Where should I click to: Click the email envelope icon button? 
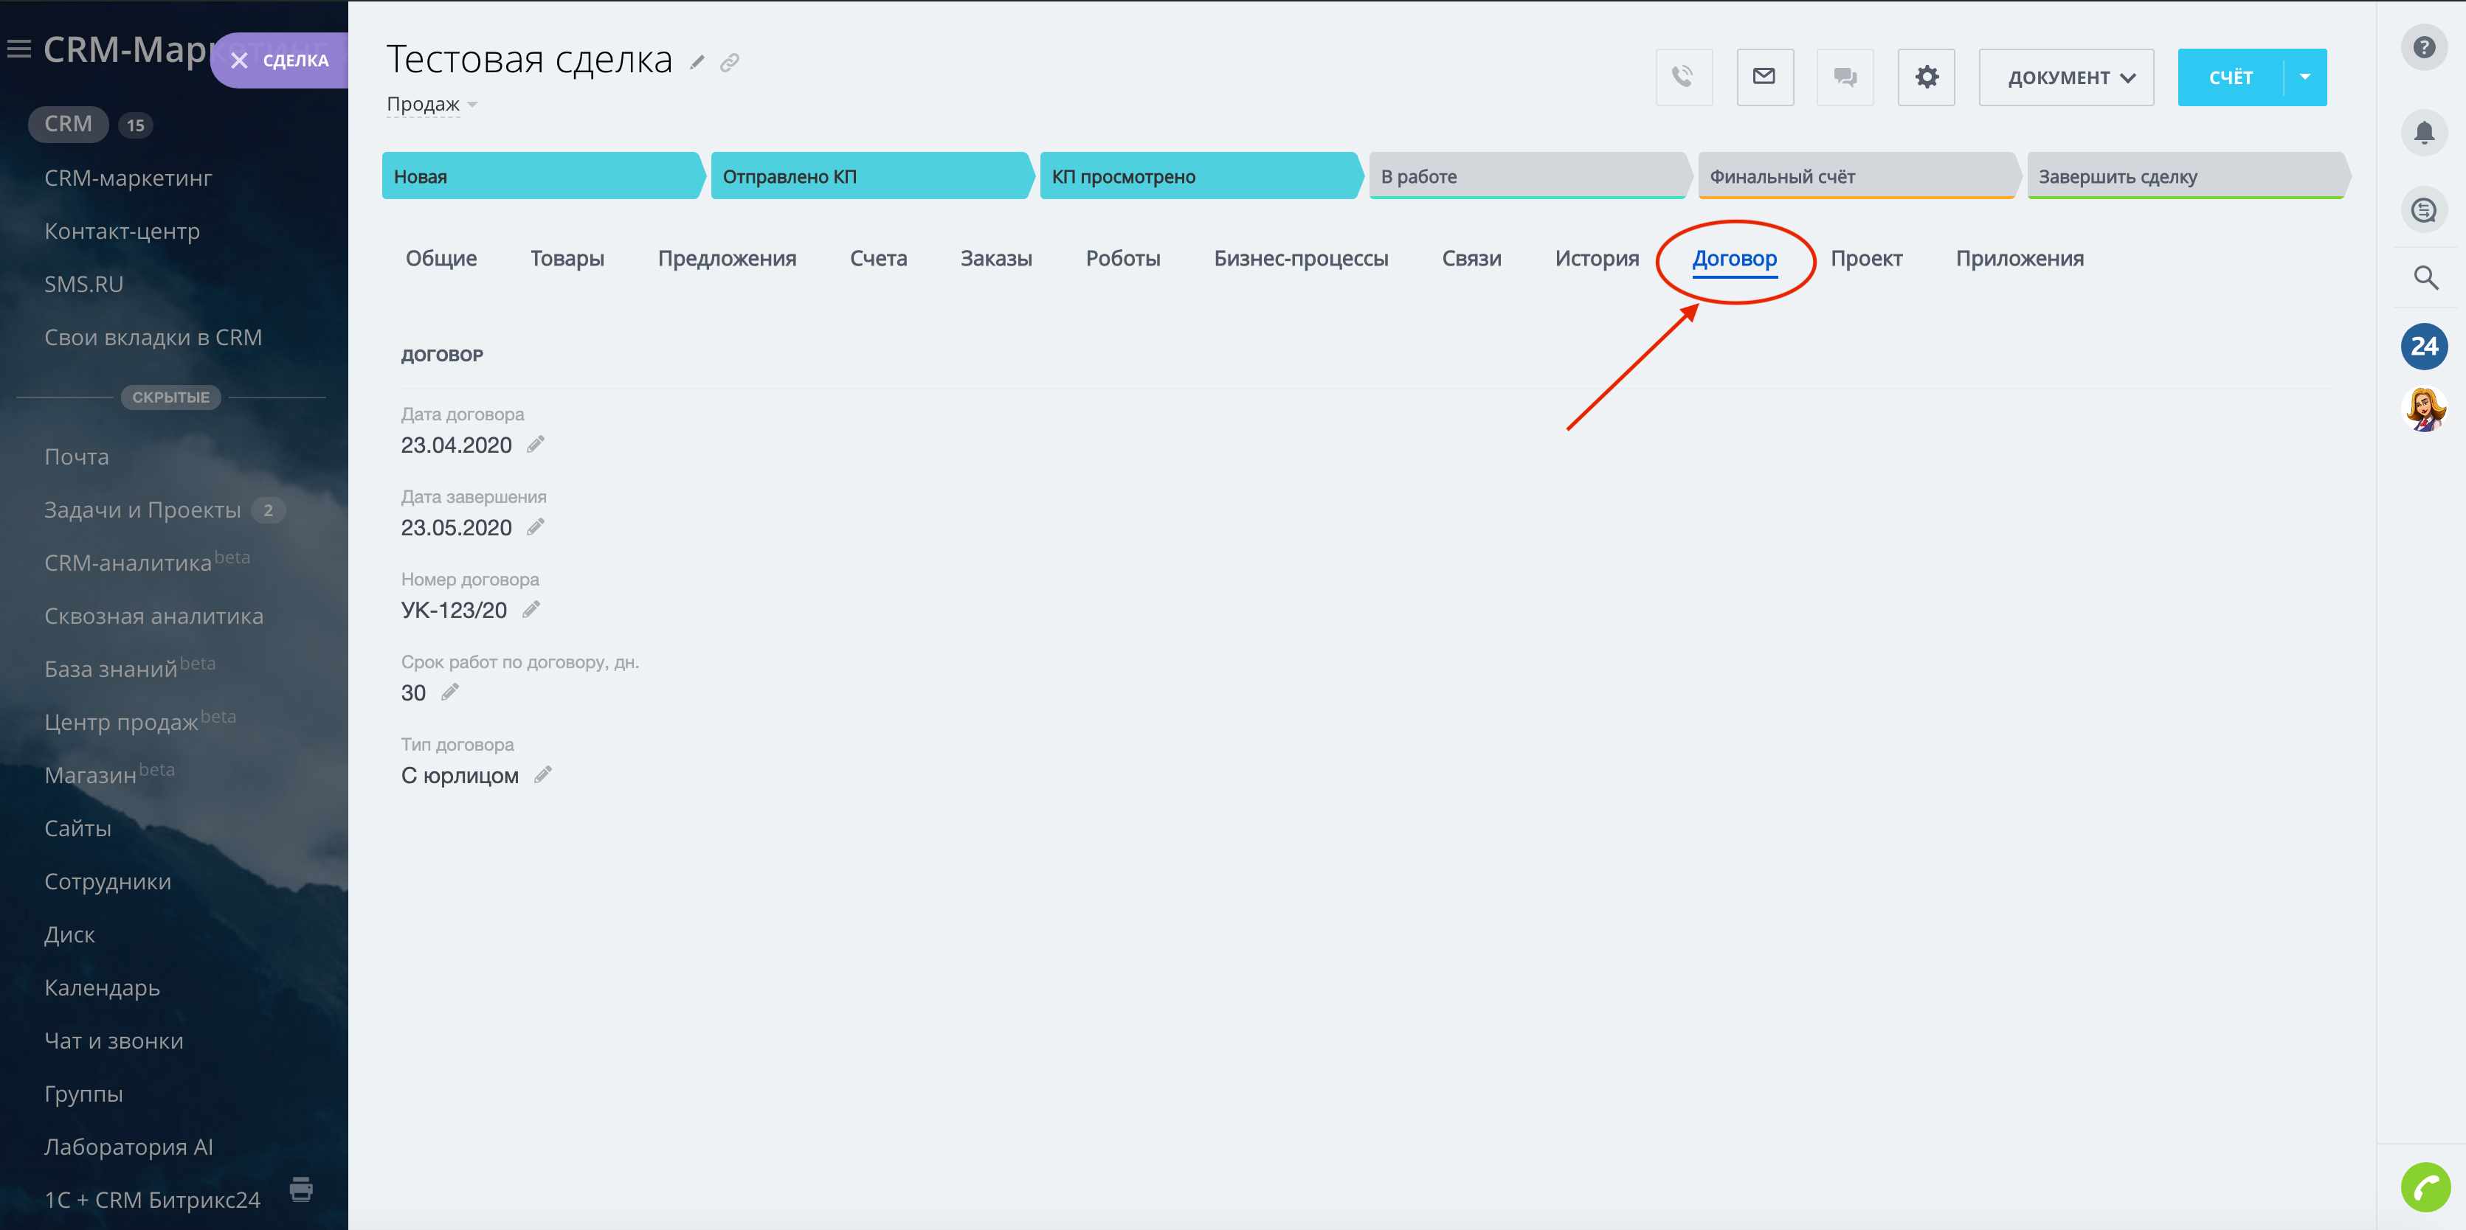[1764, 77]
